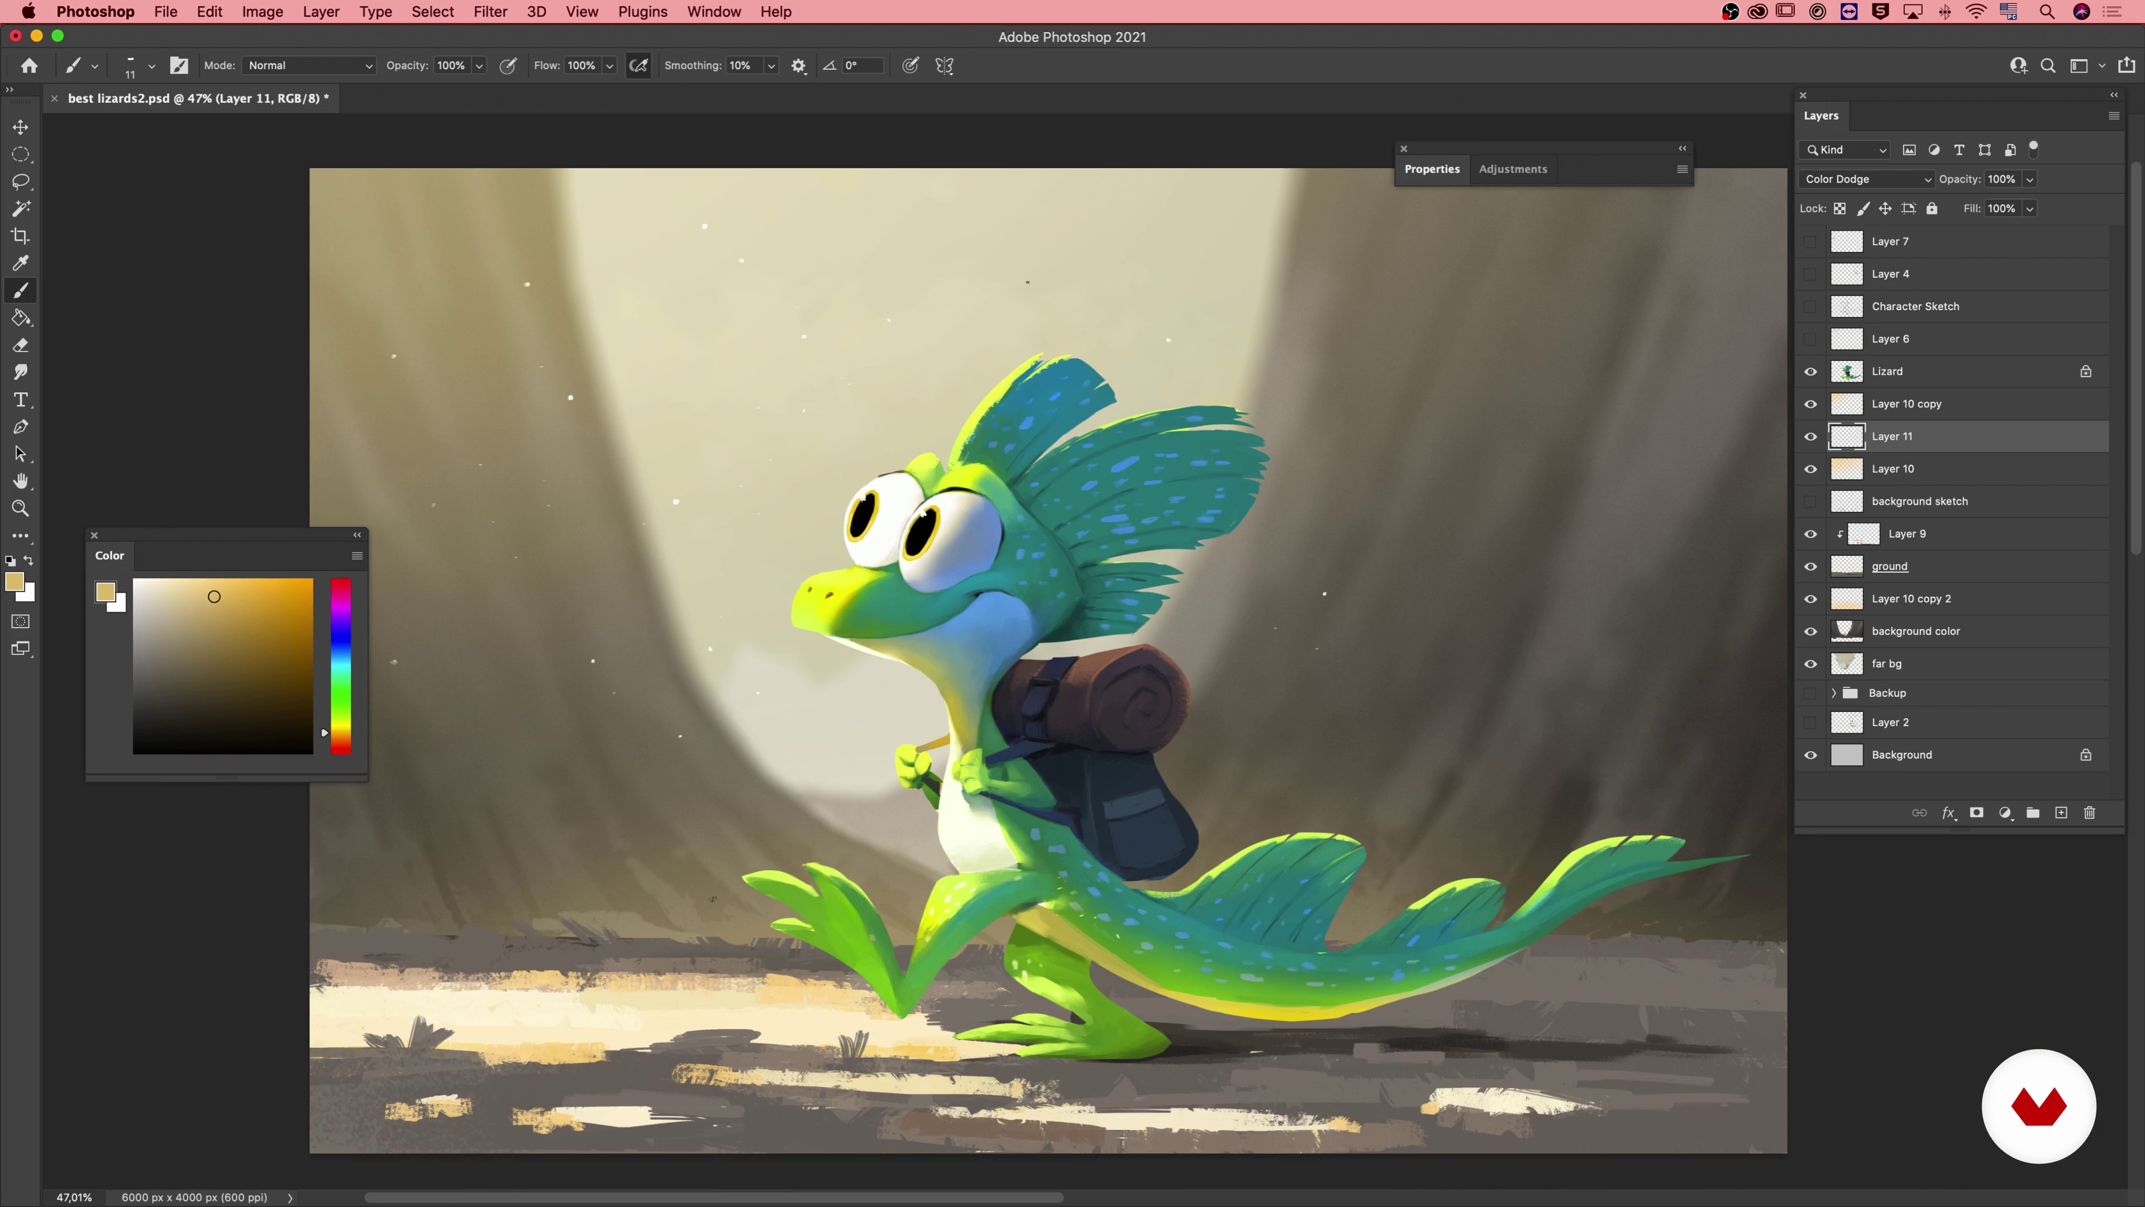Click the foreground color swatch in toolbar
The width and height of the screenshot is (2145, 1207).
coord(13,582)
